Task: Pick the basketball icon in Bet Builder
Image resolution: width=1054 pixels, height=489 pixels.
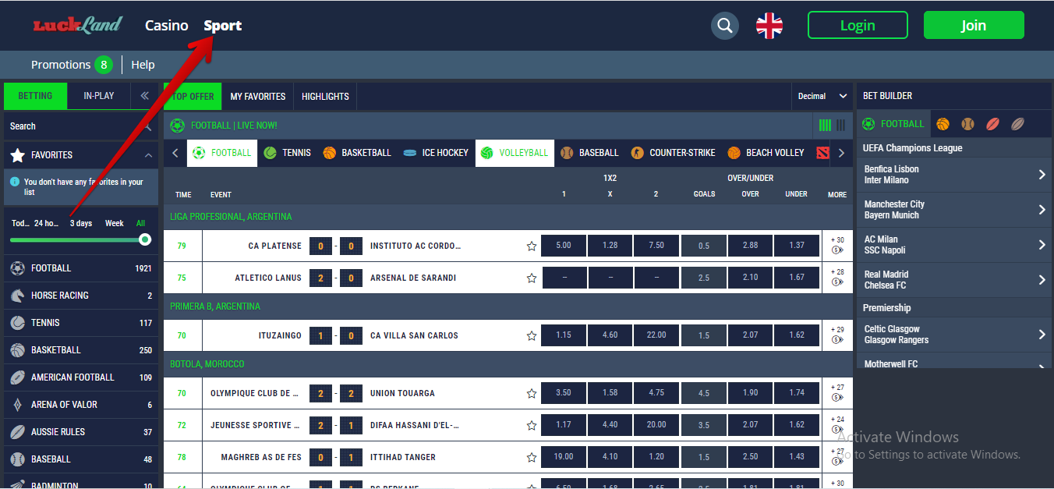Action: tap(943, 124)
